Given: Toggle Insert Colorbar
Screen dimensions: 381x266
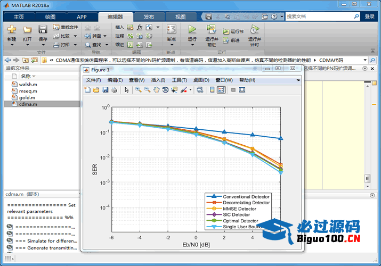Looking at the screenshot, I should (x=212, y=90).
